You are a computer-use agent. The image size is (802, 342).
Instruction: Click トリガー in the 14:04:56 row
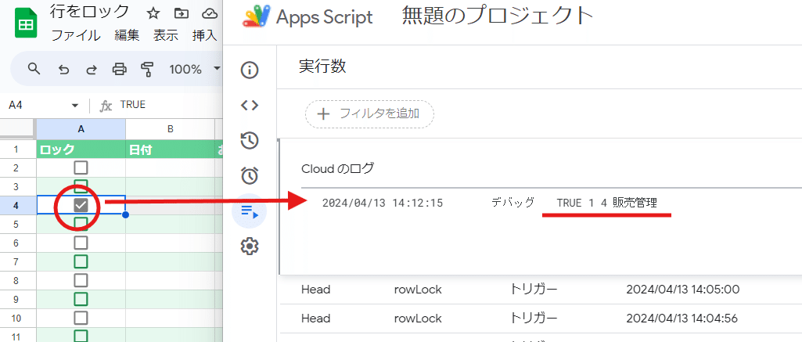[534, 319]
